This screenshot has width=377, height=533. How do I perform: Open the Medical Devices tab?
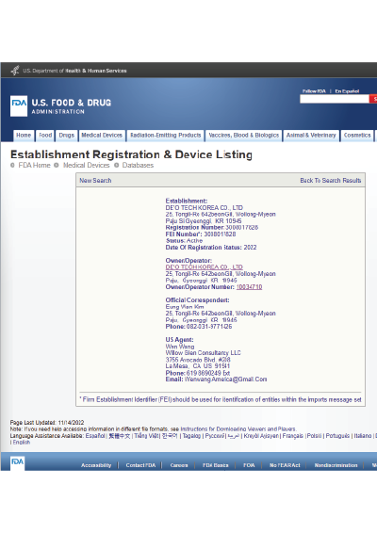point(102,136)
